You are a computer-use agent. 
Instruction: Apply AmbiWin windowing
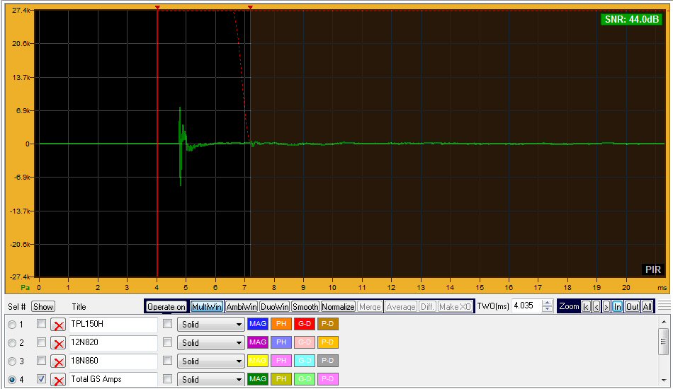pos(241,307)
